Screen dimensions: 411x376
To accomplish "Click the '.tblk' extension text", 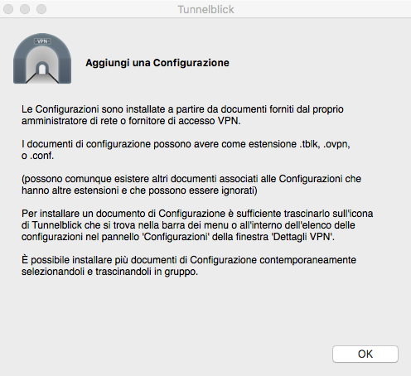I will [x=310, y=144].
